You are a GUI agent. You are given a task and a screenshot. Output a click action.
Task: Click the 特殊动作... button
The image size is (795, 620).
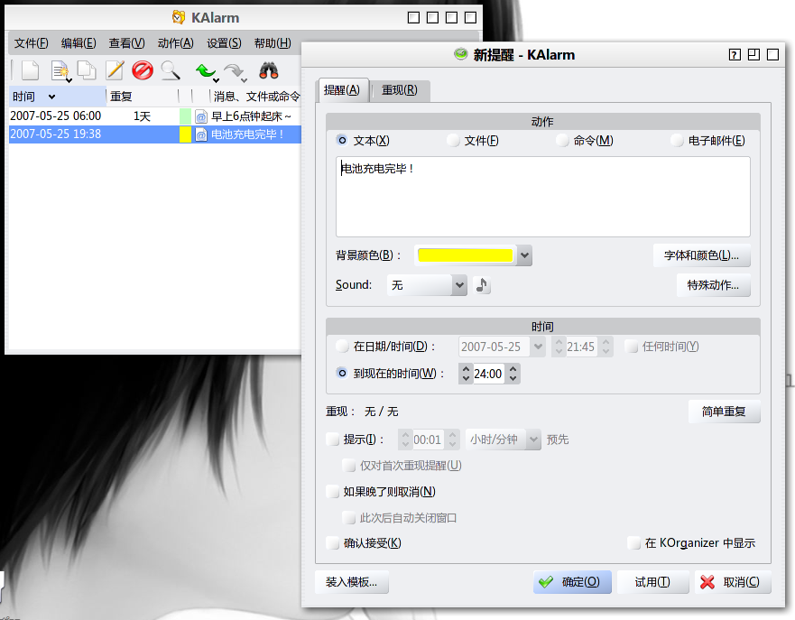(713, 285)
